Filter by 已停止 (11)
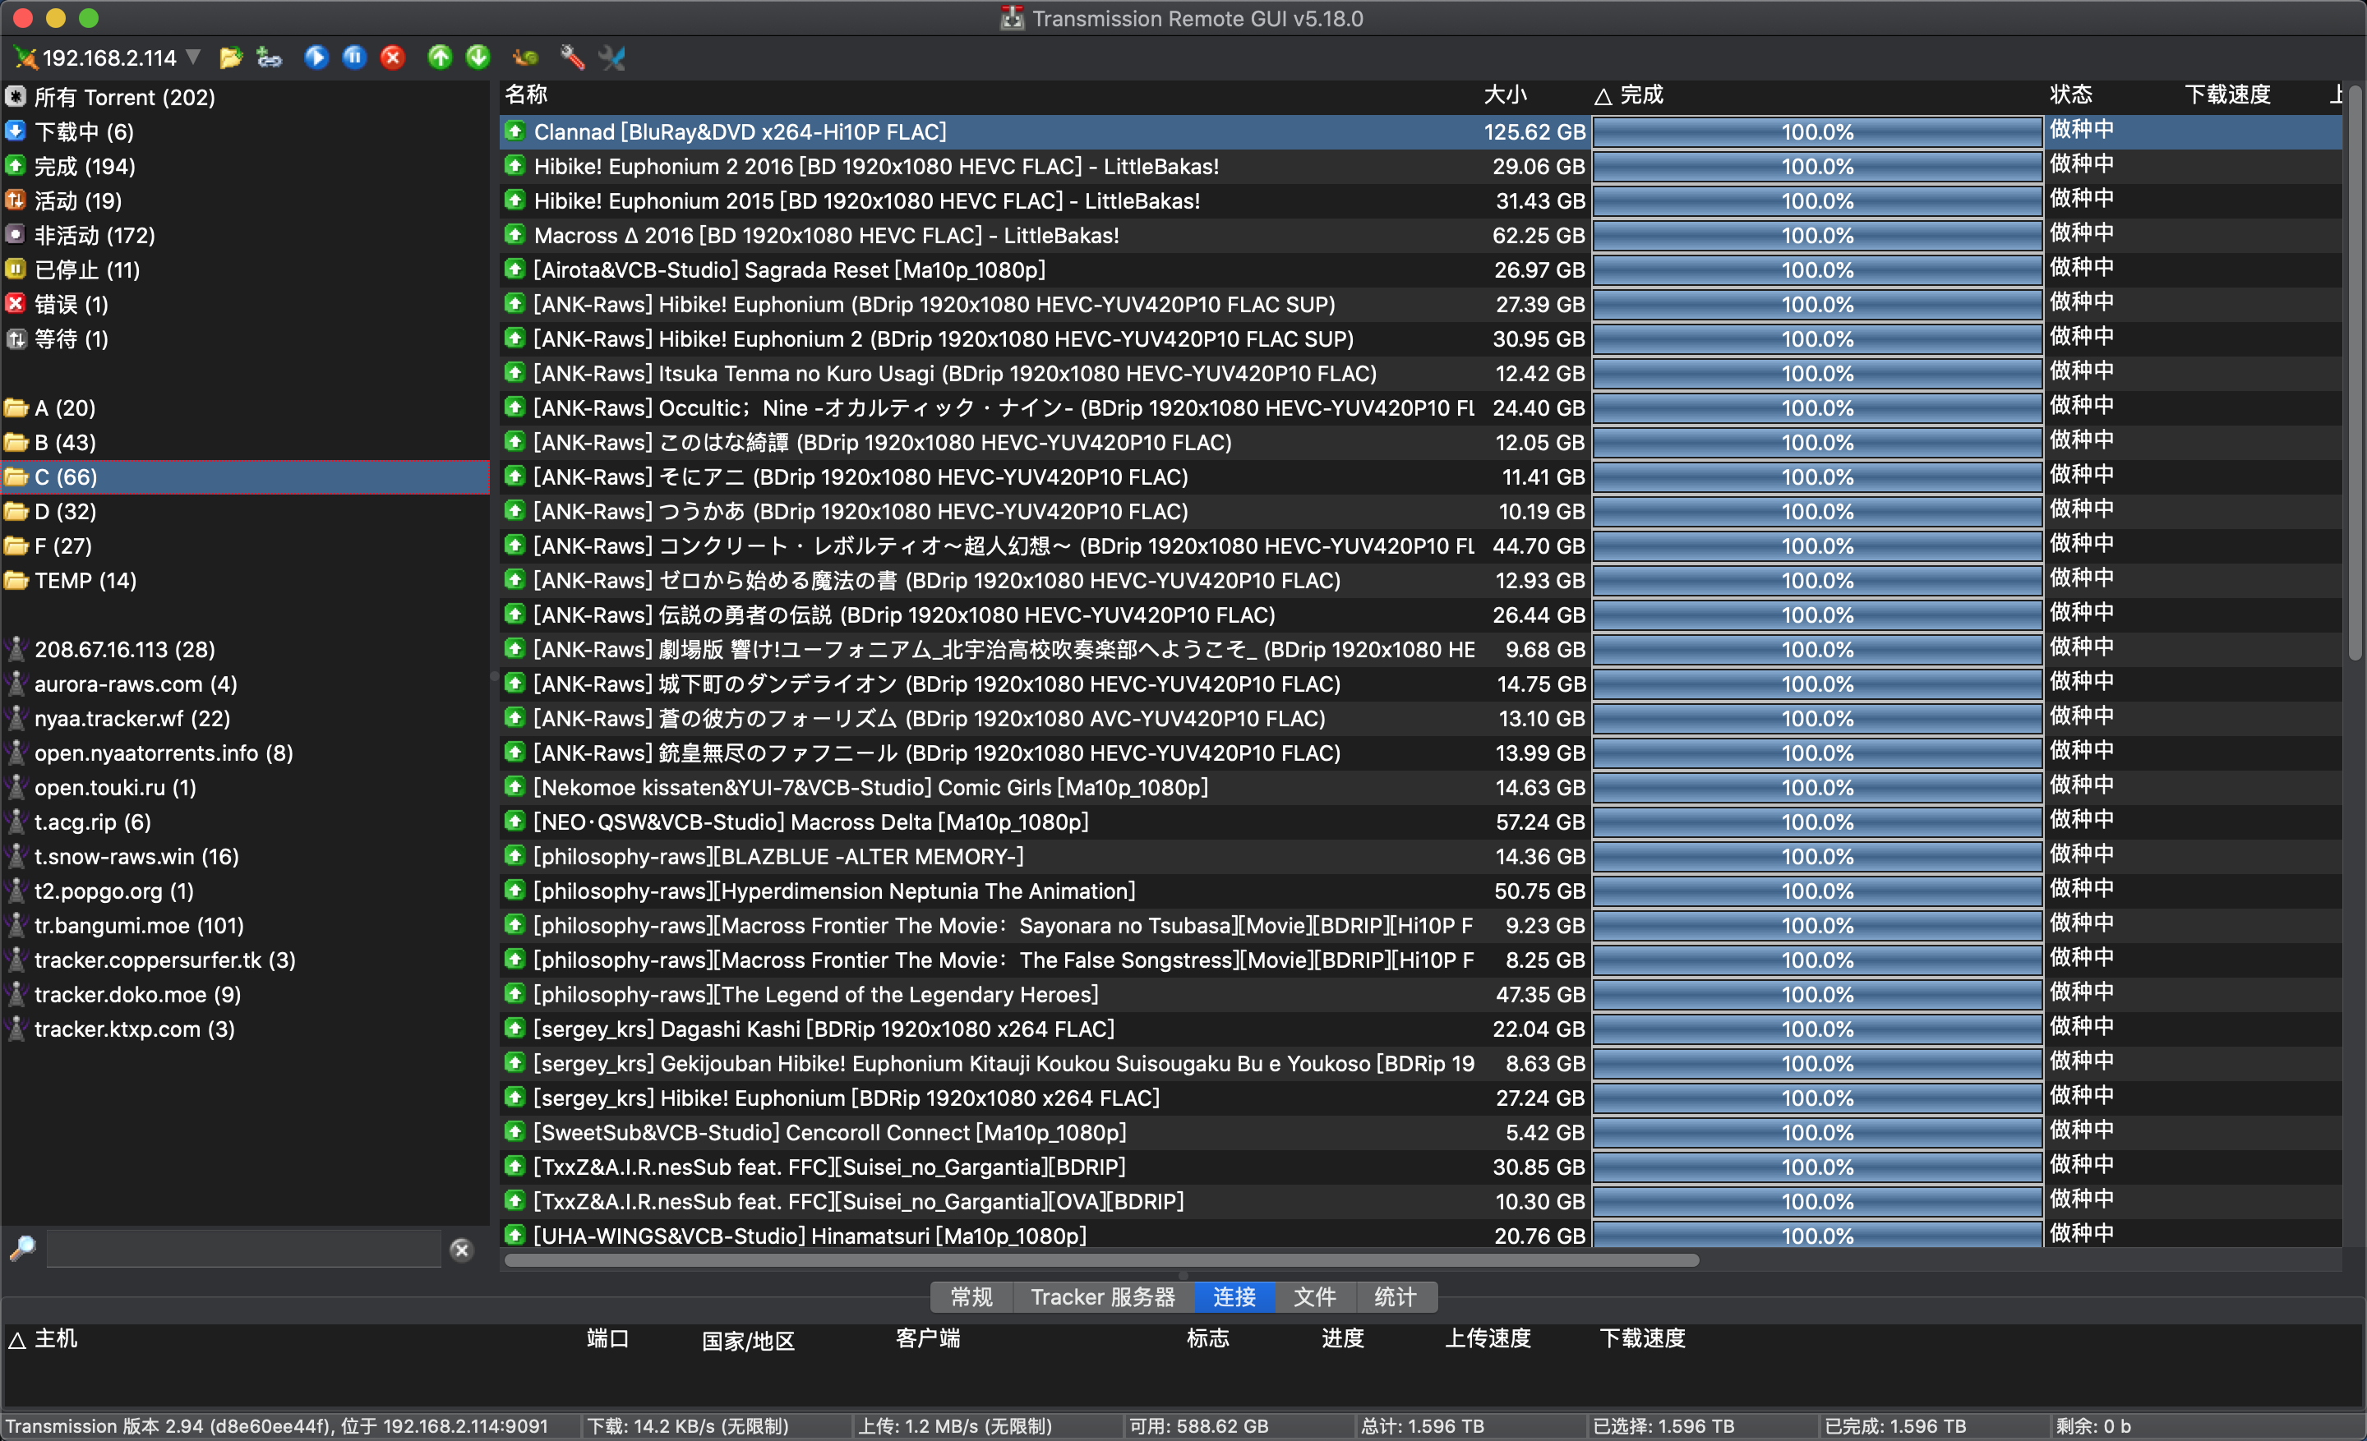Viewport: 2367px width, 1441px height. (x=87, y=269)
